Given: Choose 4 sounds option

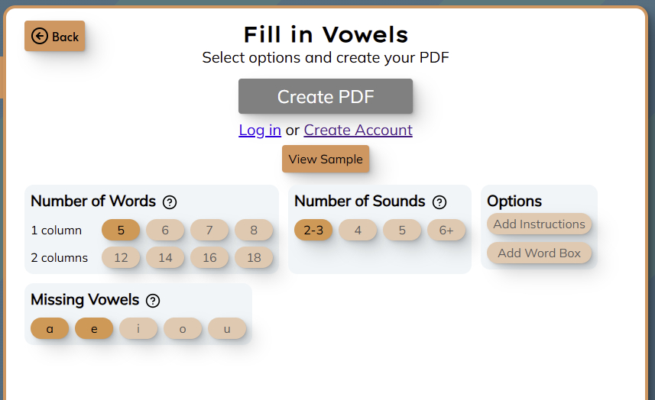Looking at the screenshot, I should [358, 231].
